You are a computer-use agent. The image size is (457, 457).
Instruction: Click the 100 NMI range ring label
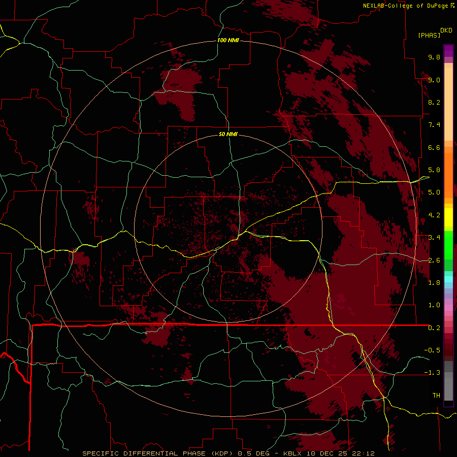(228, 40)
